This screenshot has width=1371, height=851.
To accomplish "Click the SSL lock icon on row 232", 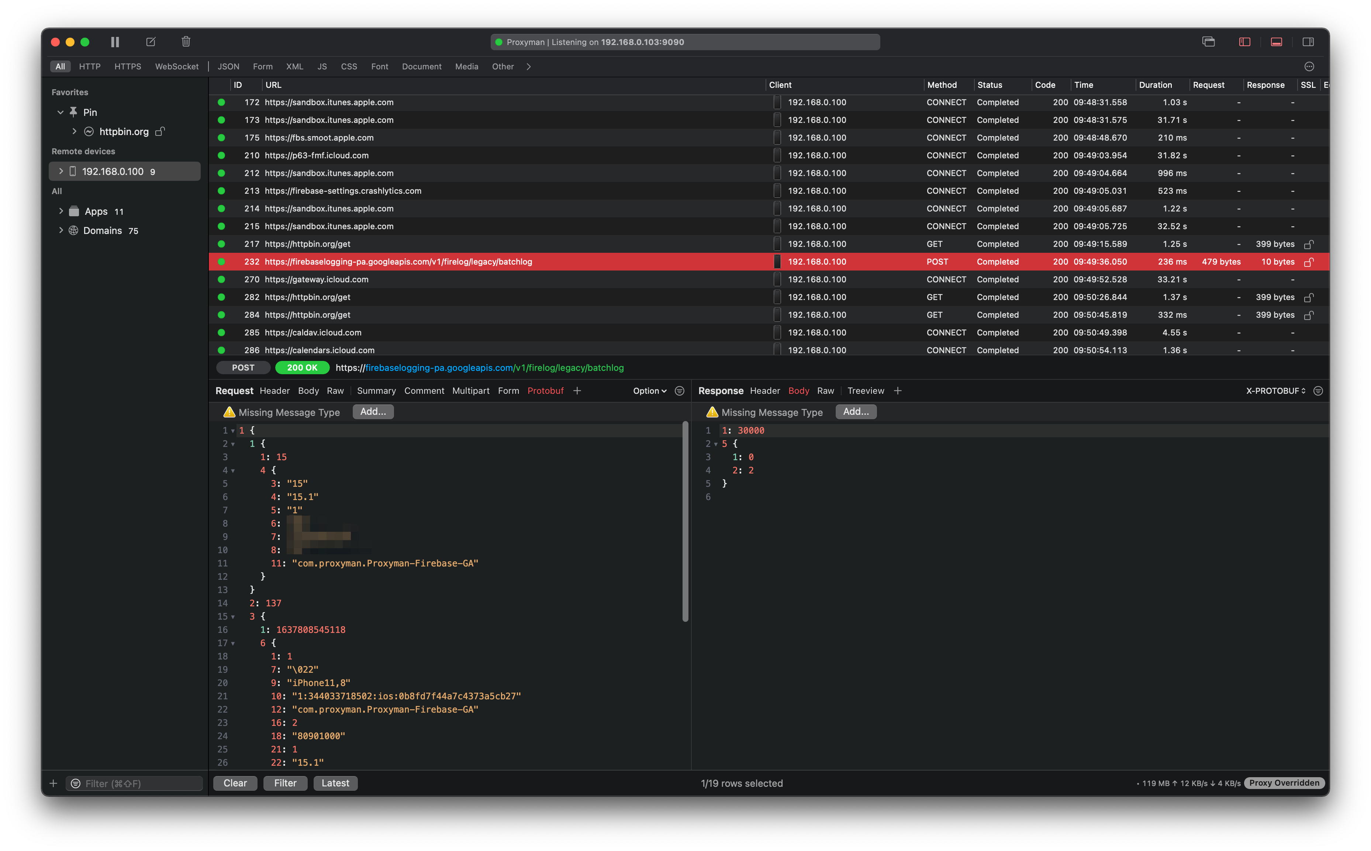I will coord(1309,262).
